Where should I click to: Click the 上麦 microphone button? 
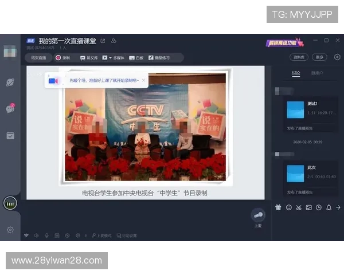coord(258,215)
